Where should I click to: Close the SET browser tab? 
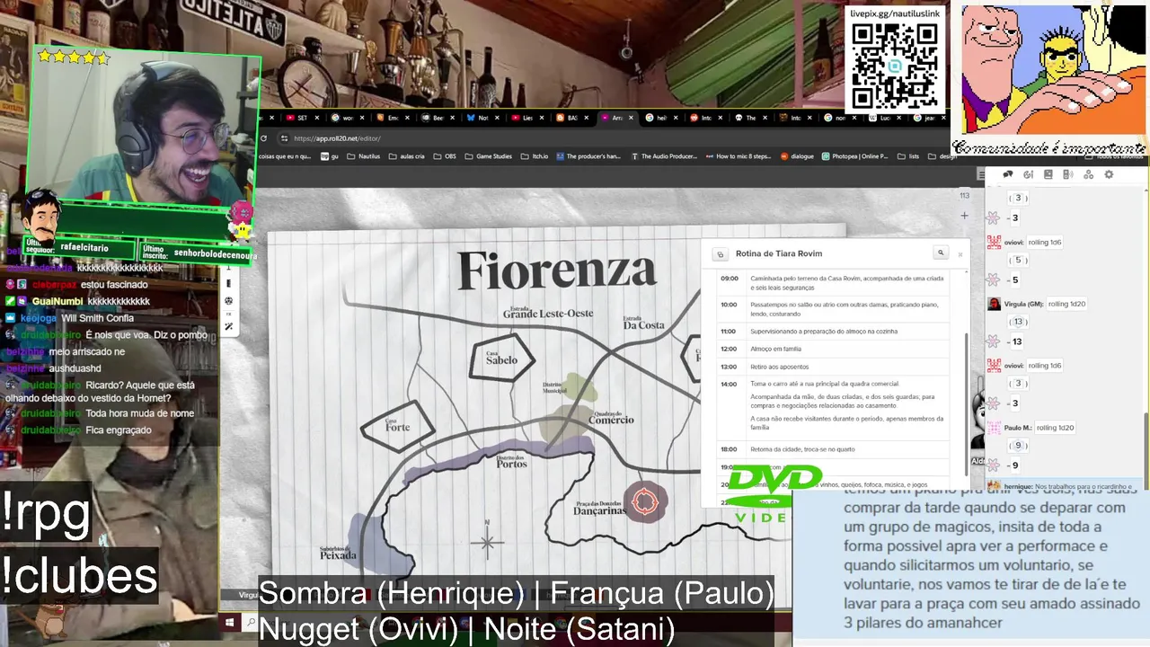click(317, 118)
